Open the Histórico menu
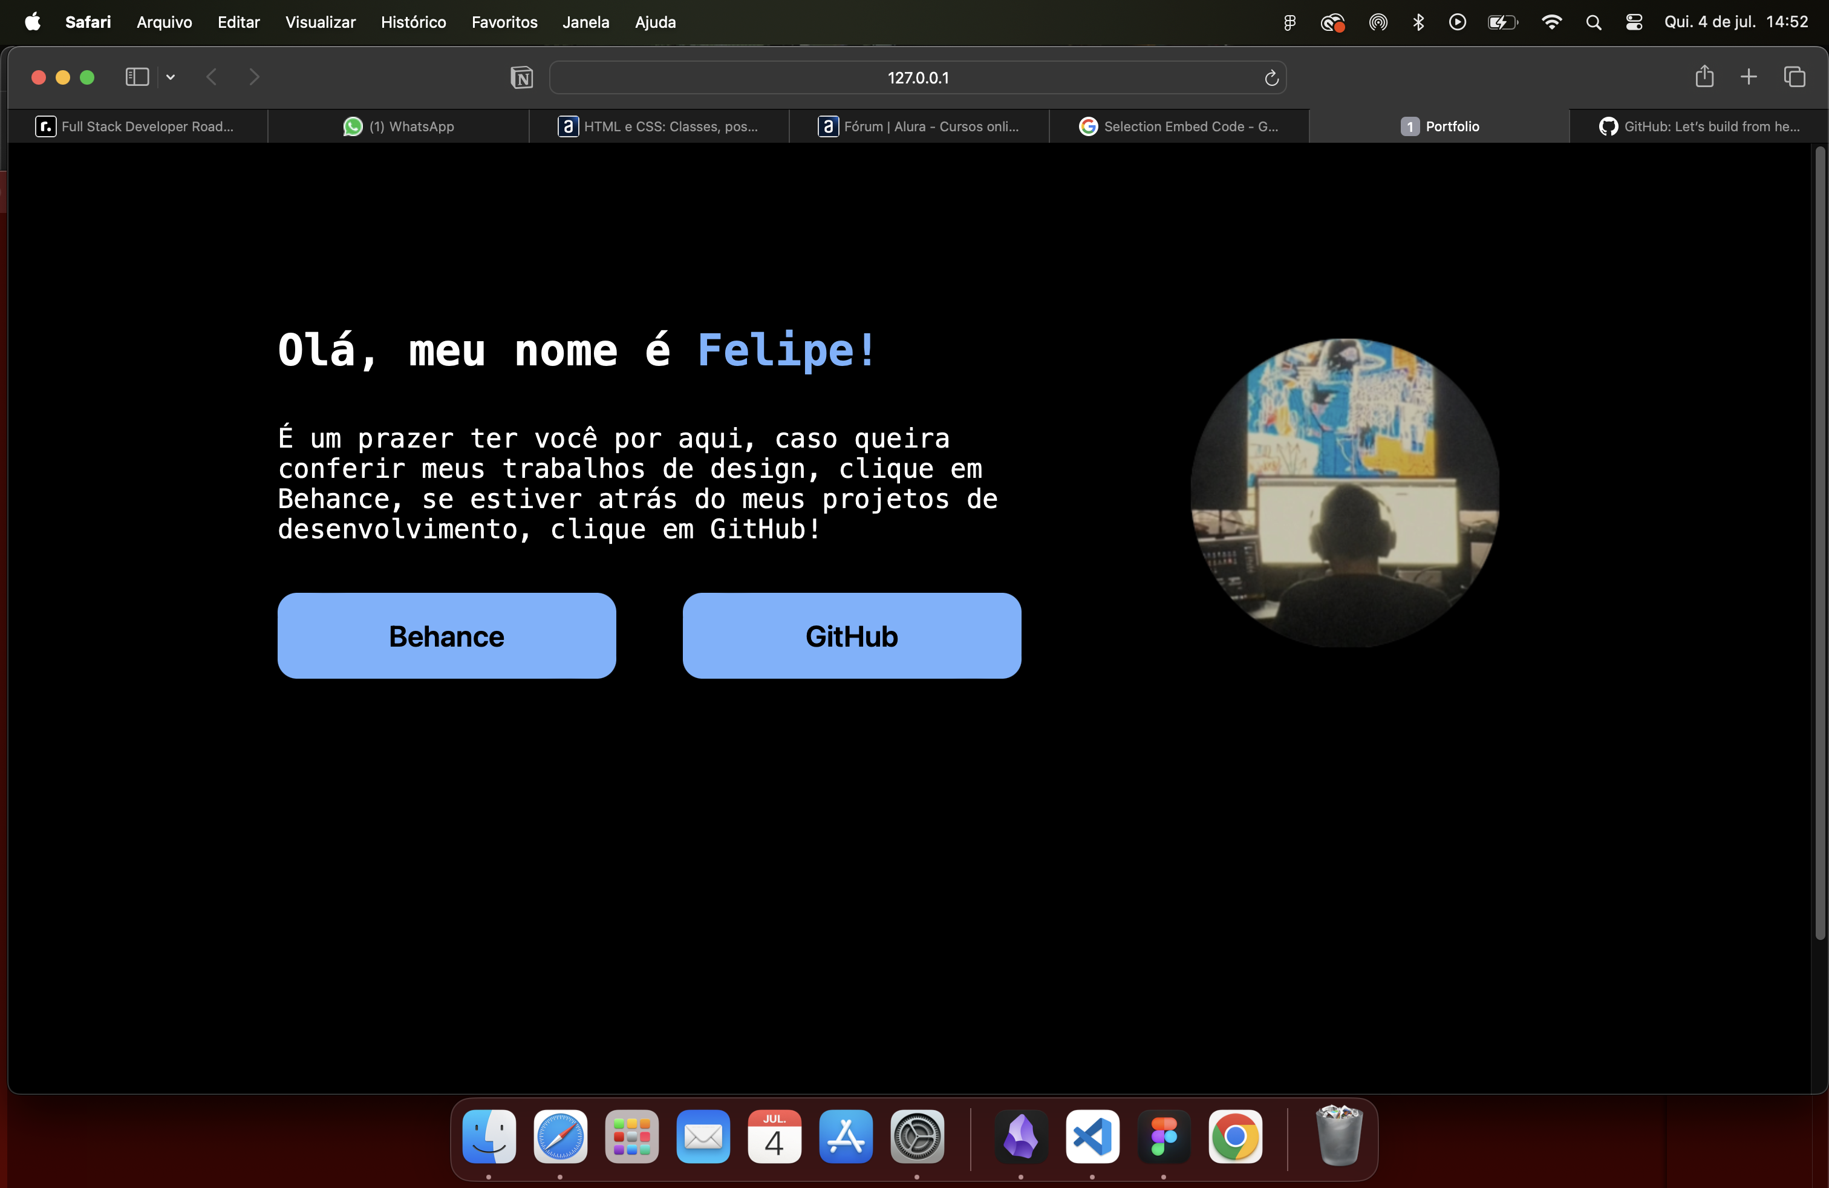This screenshot has width=1829, height=1188. point(414,22)
